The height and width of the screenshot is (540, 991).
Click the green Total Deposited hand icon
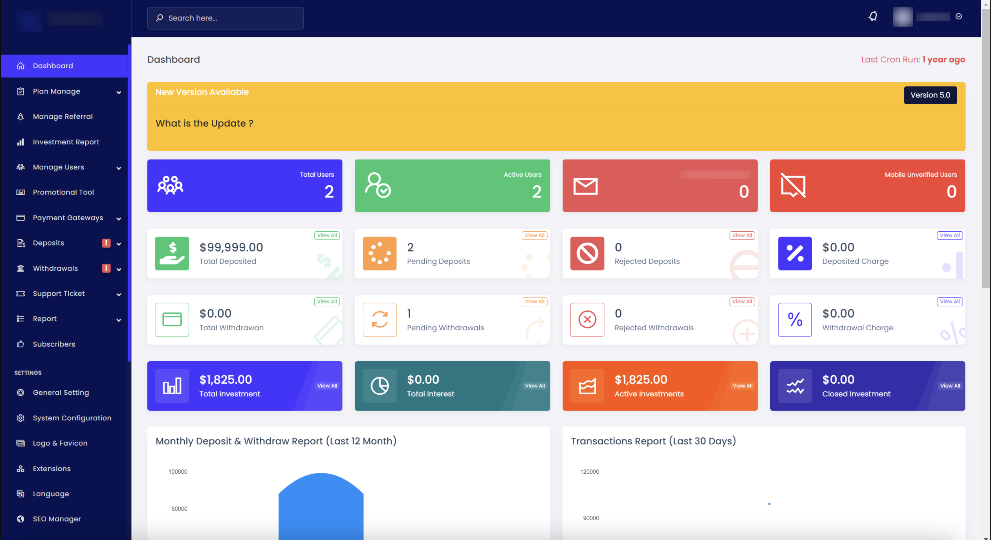[172, 253]
